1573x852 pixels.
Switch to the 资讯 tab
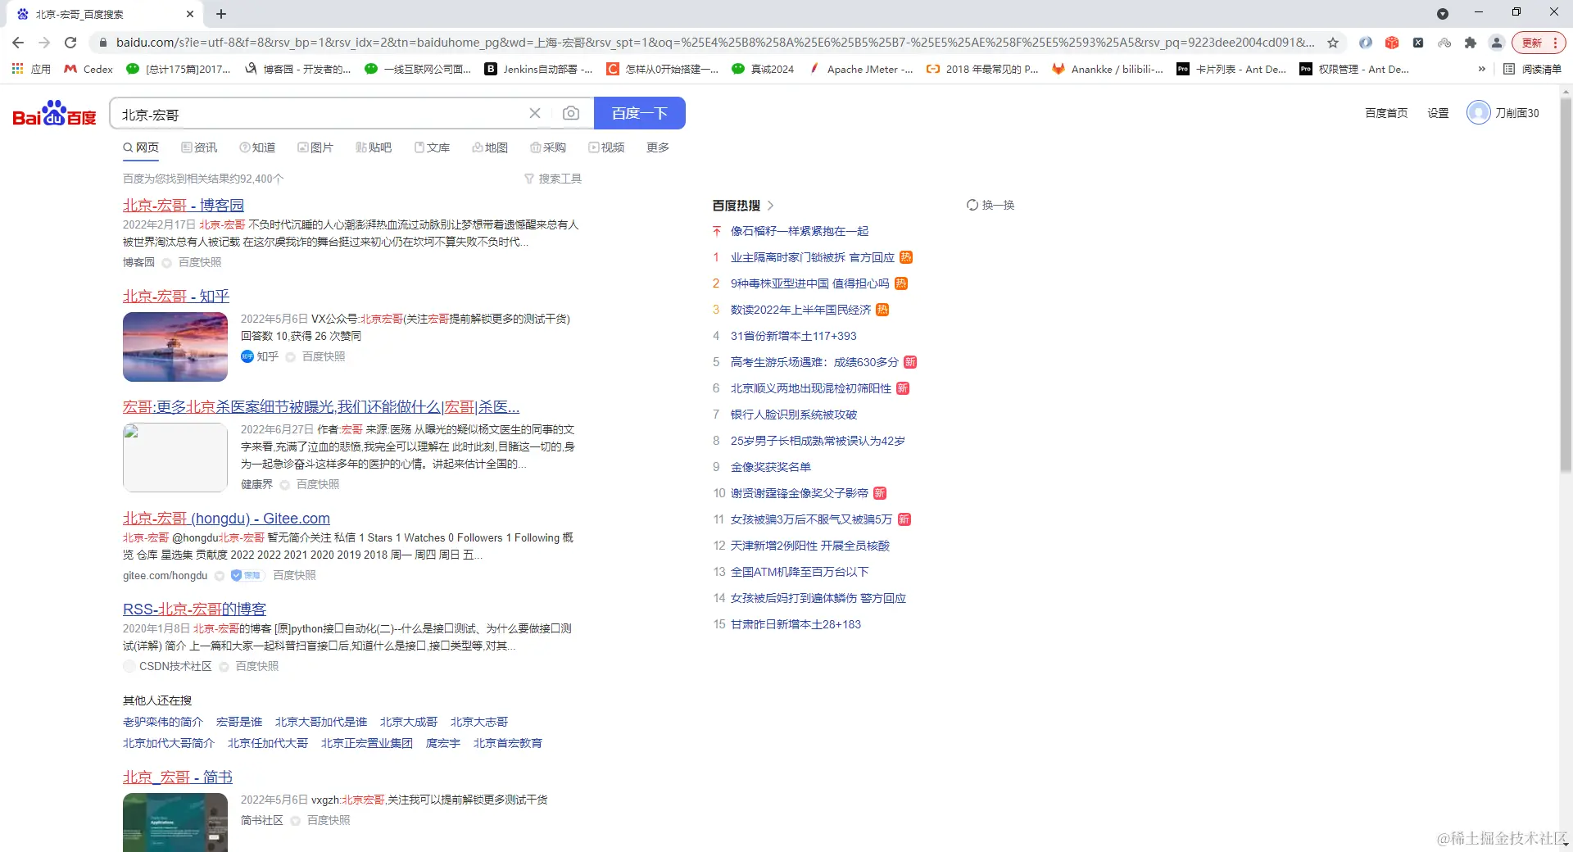(199, 147)
